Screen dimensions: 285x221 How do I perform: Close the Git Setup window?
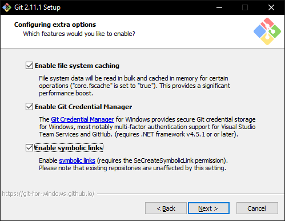click(271, 7)
